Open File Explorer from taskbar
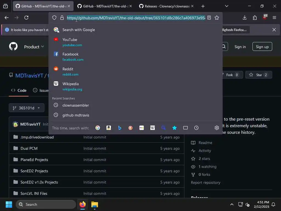 point(94,204)
